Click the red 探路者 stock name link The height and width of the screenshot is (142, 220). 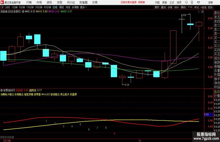point(141,2)
